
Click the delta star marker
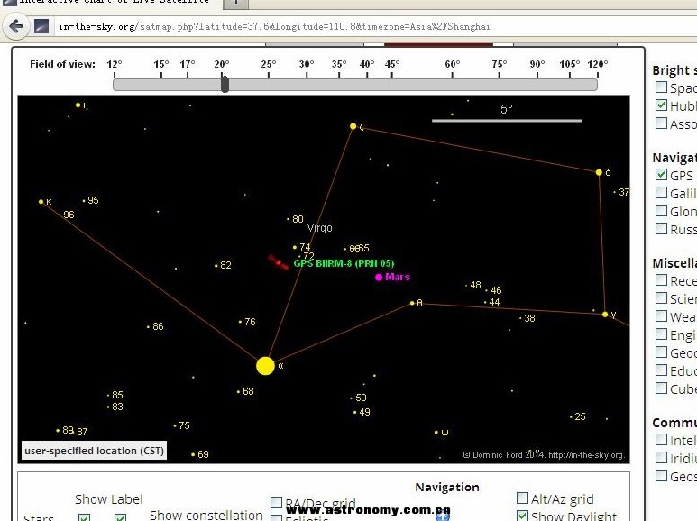(x=599, y=172)
